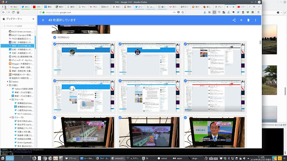The height and width of the screenshot is (161, 287).
Task: Reload the page
Action: 13,12
